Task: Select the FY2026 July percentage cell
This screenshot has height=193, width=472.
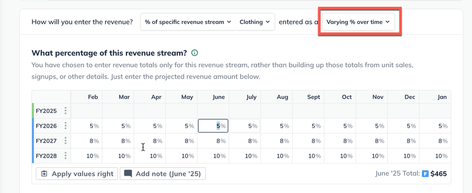Action: (x=245, y=126)
